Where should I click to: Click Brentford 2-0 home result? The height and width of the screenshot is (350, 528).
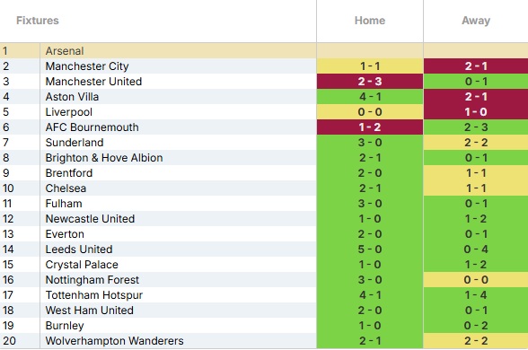pos(370,173)
